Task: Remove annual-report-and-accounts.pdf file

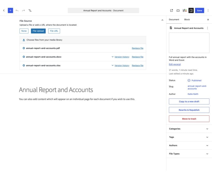Action: click(24, 48)
